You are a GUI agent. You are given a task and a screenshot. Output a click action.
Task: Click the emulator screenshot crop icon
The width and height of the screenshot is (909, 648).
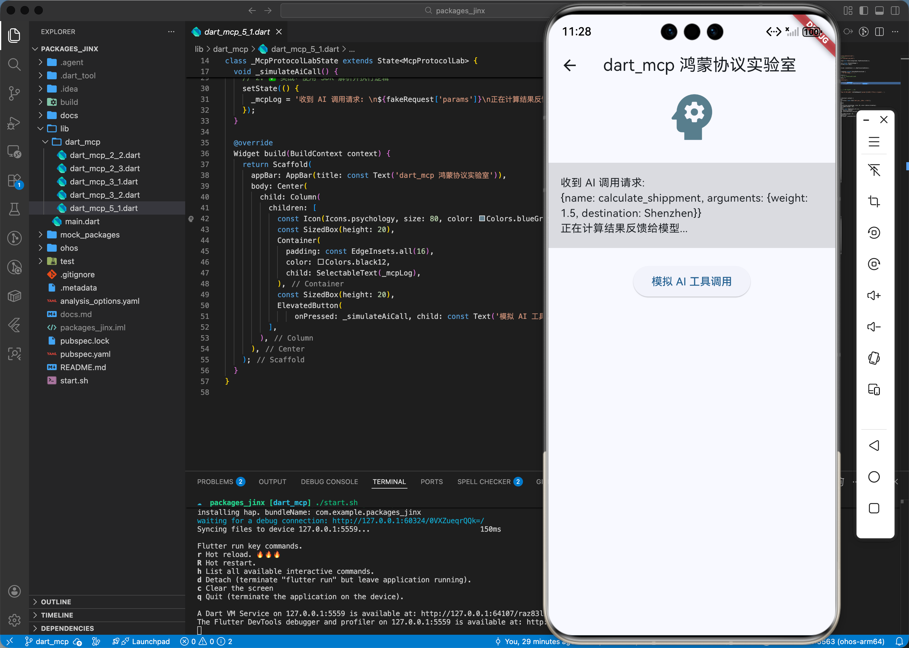[x=873, y=201]
